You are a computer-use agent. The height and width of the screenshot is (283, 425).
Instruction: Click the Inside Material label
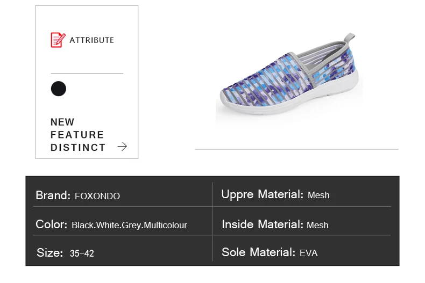tap(263, 224)
